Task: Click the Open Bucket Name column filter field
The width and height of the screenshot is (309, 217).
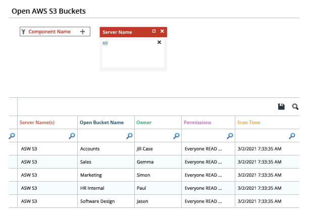Action: [106, 136]
